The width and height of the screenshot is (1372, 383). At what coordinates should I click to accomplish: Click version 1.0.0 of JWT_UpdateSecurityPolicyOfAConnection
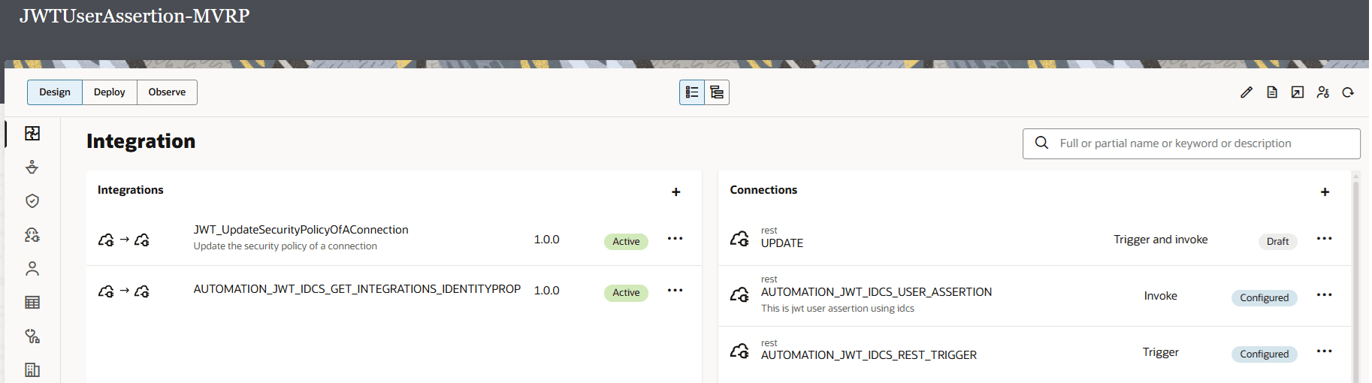click(x=547, y=240)
